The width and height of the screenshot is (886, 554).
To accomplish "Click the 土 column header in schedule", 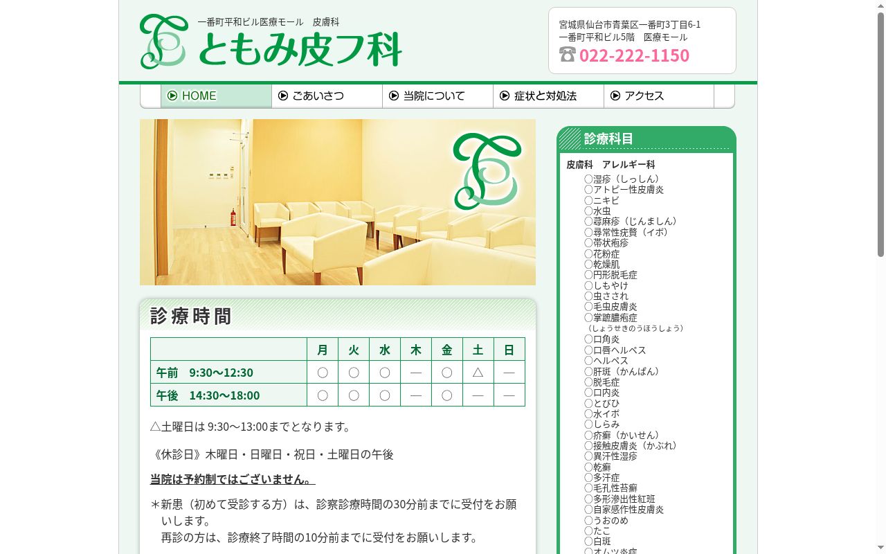I will [478, 350].
